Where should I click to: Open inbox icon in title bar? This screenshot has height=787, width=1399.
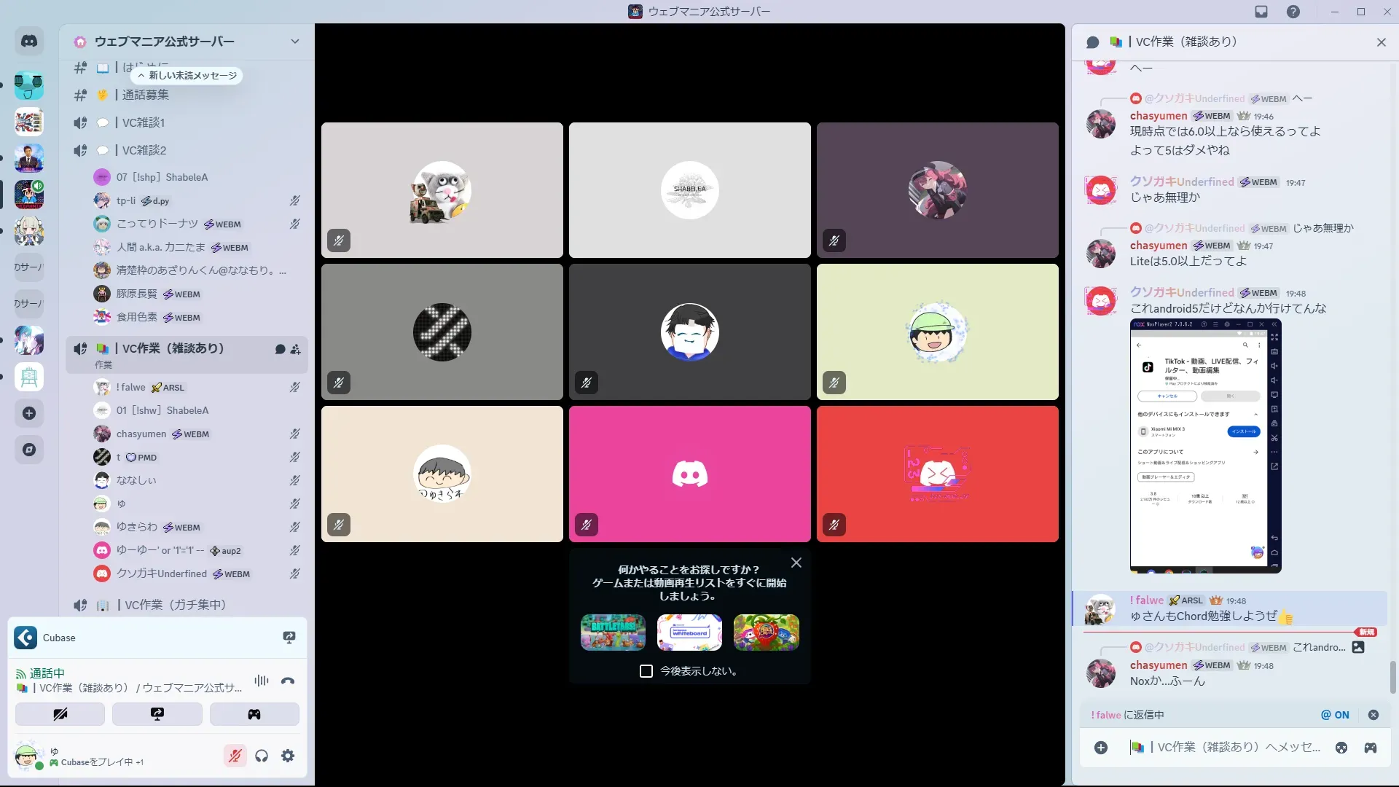tap(1261, 12)
